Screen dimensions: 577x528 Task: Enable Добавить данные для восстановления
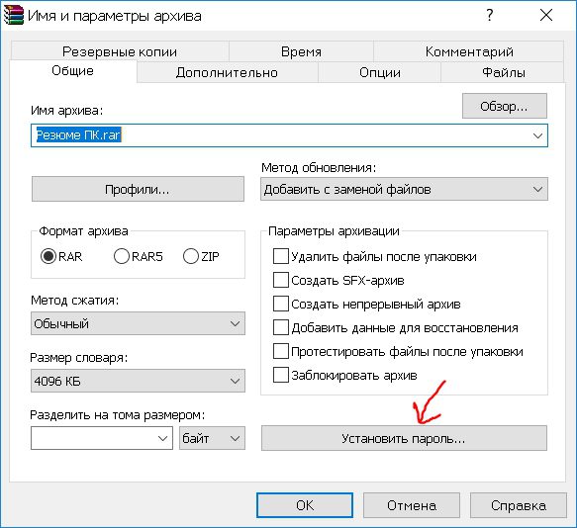click(x=281, y=327)
